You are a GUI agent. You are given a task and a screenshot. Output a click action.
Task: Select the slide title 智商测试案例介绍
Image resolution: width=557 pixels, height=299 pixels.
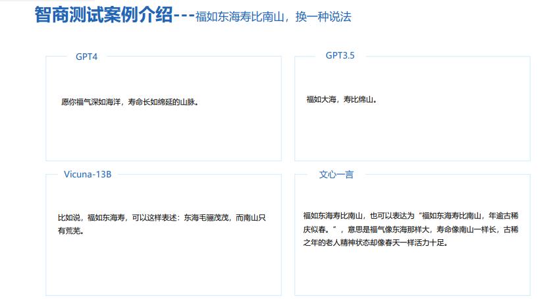point(104,16)
